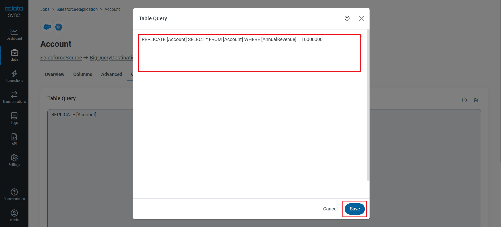Viewport: 501px width, 227px height.
Task: Open the Dashboard from the sidebar
Action: [x=14, y=34]
